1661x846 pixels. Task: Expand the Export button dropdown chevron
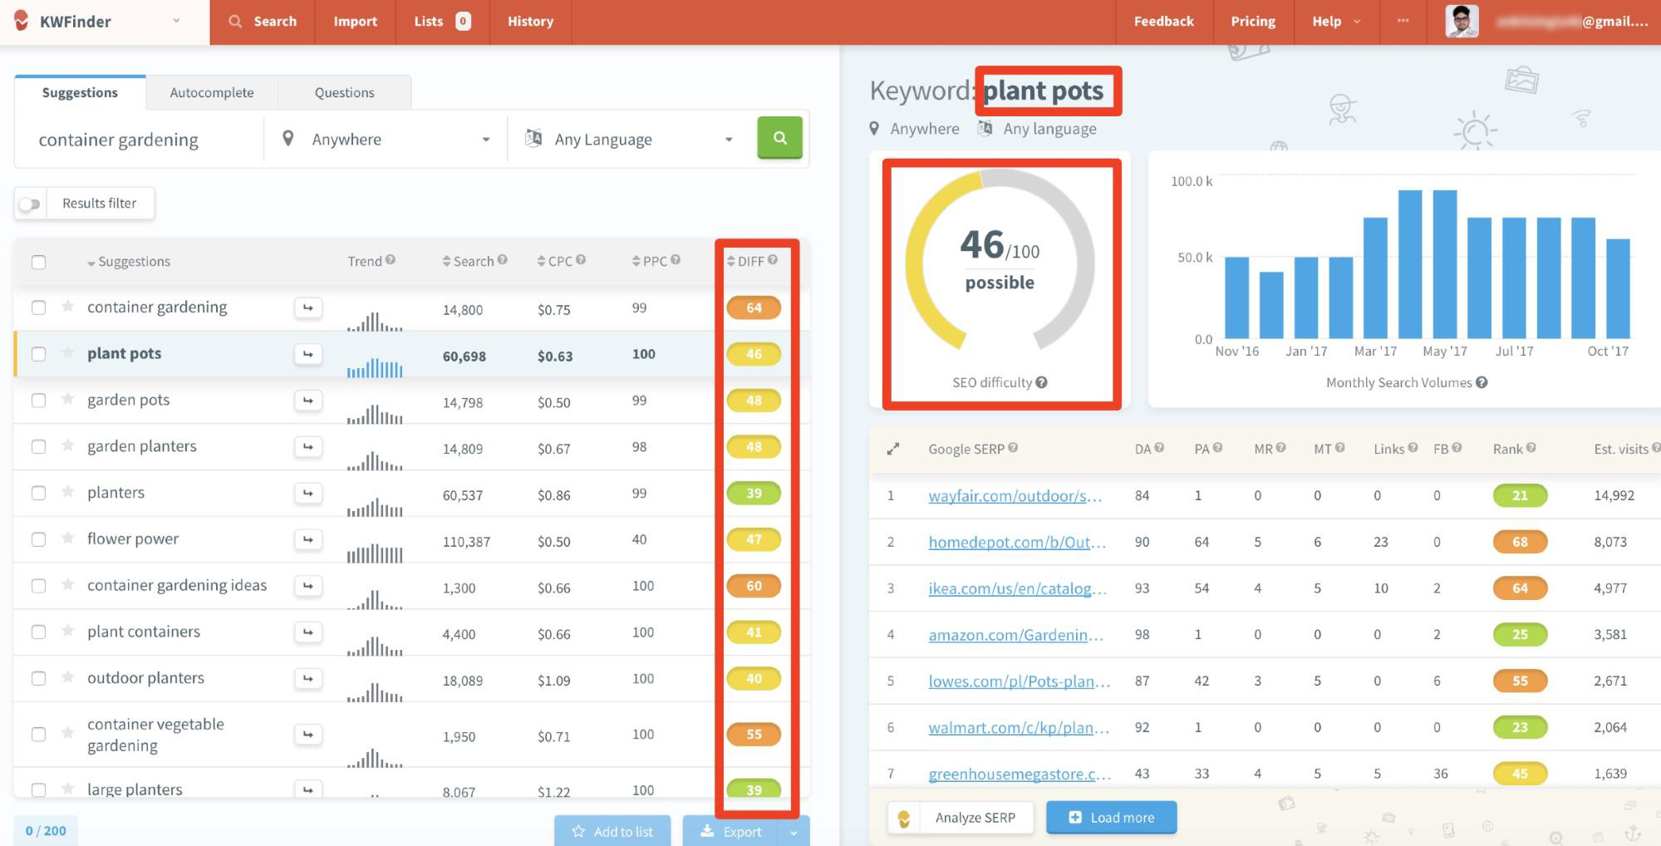click(793, 830)
